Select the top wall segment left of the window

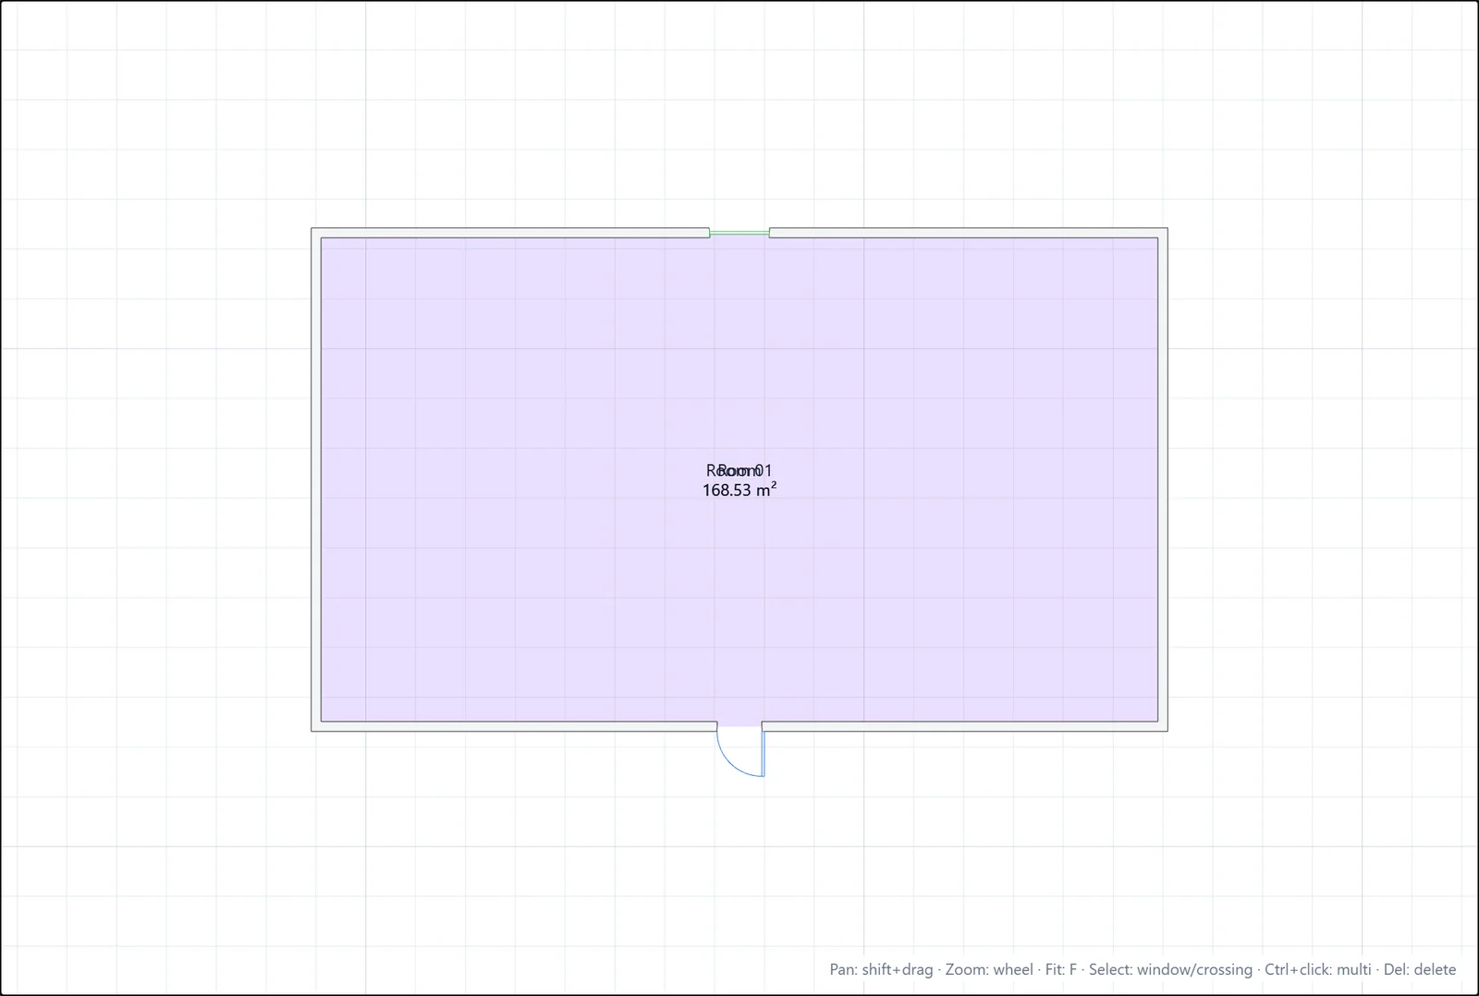(510, 233)
